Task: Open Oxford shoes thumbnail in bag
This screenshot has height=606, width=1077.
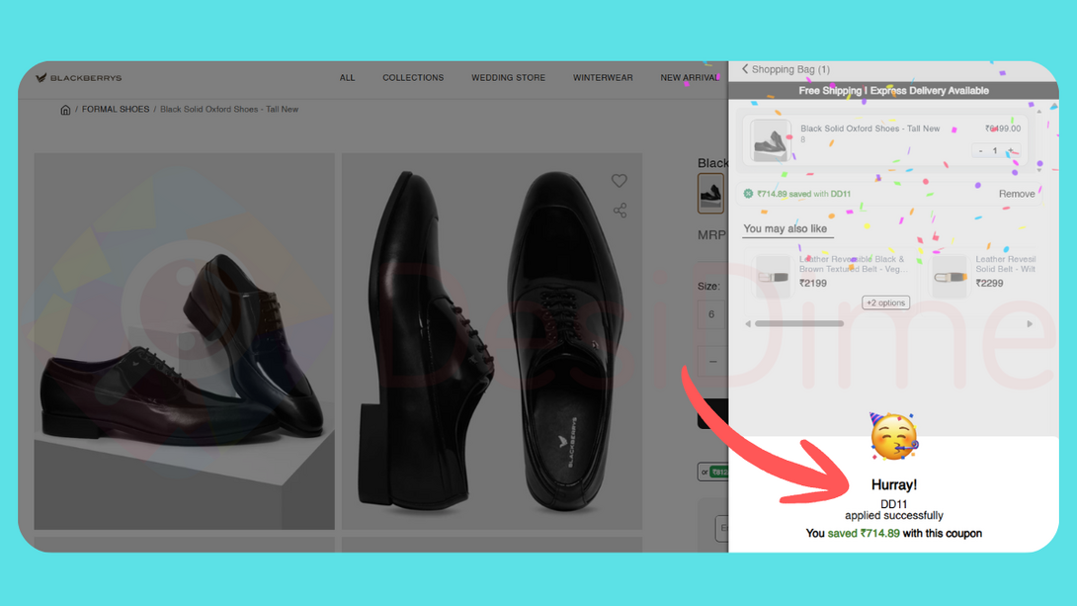Action: click(771, 140)
